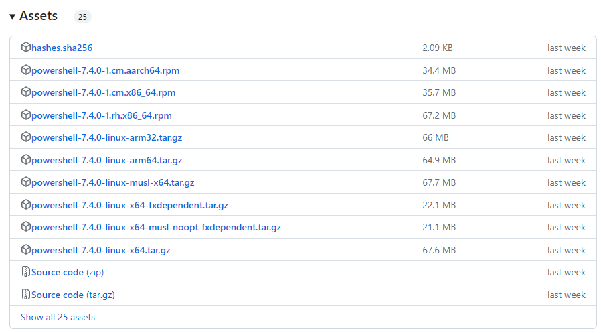Image resolution: width=601 pixels, height=333 pixels.
Task: Click 'last week' in Source code (tar.gz) row
Action: pyautogui.click(x=566, y=295)
